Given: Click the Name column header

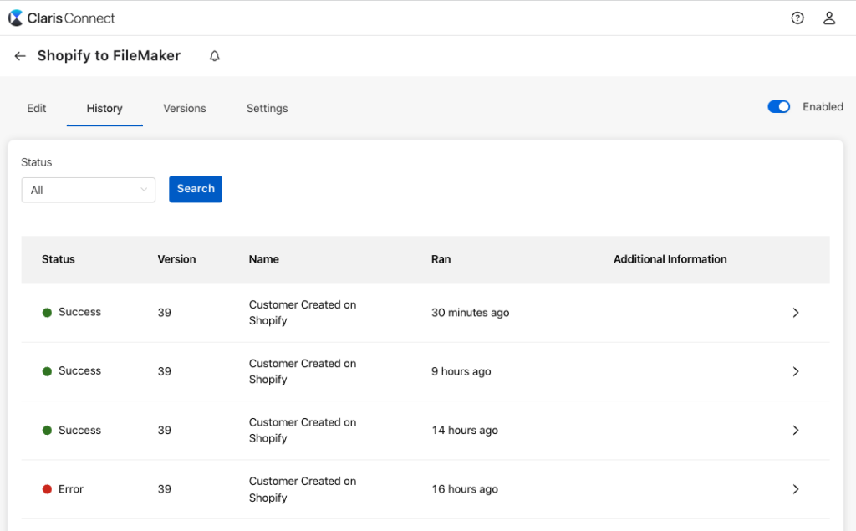Looking at the screenshot, I should tap(263, 259).
